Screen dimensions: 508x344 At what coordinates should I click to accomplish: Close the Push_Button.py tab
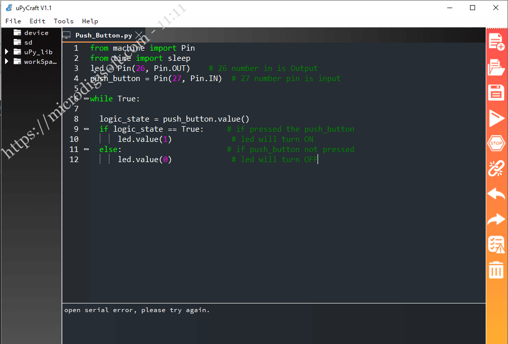[139, 35]
